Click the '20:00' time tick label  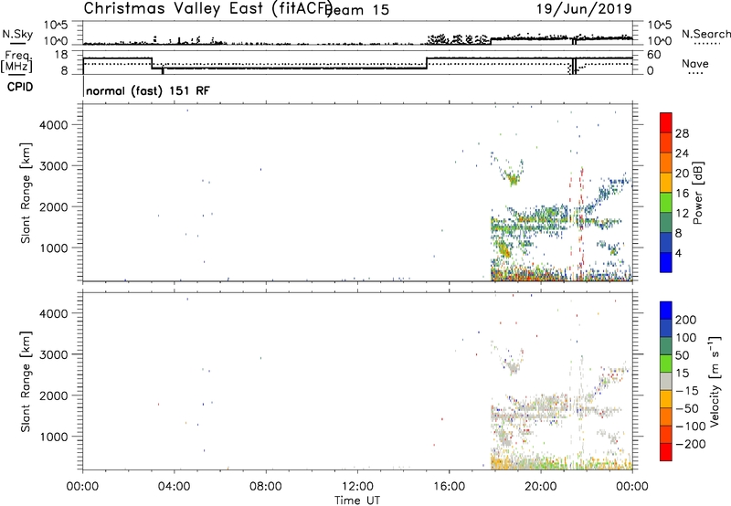541,487
